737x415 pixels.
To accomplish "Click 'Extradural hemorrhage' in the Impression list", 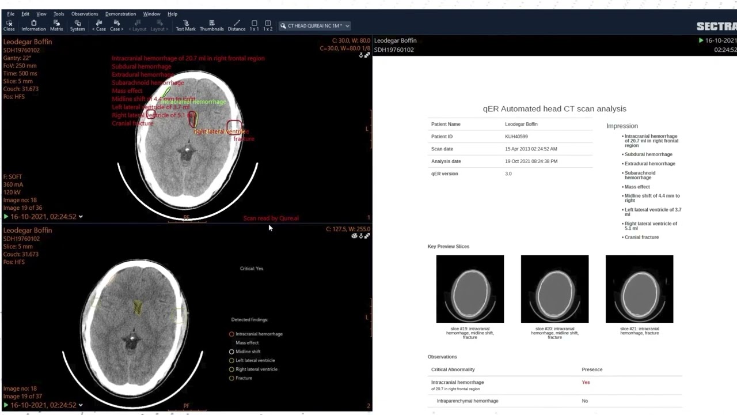I will [650, 164].
